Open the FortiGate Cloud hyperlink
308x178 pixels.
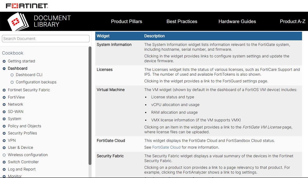[x=166, y=147]
